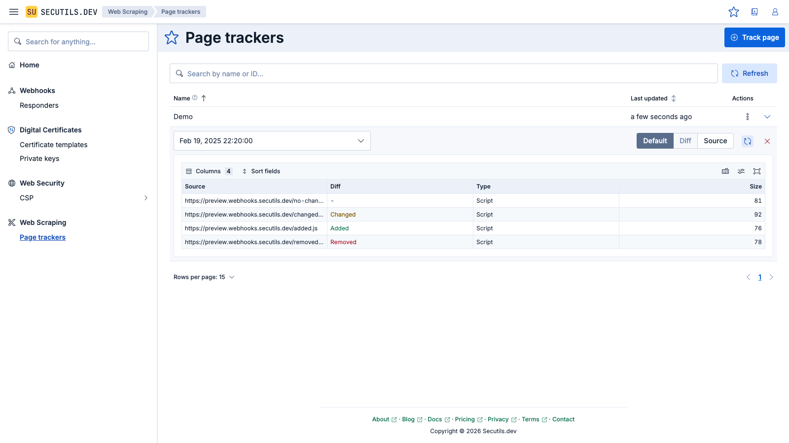Image resolution: width=789 pixels, height=443 pixels.
Task: Open data grid display settings
Action: (x=741, y=171)
